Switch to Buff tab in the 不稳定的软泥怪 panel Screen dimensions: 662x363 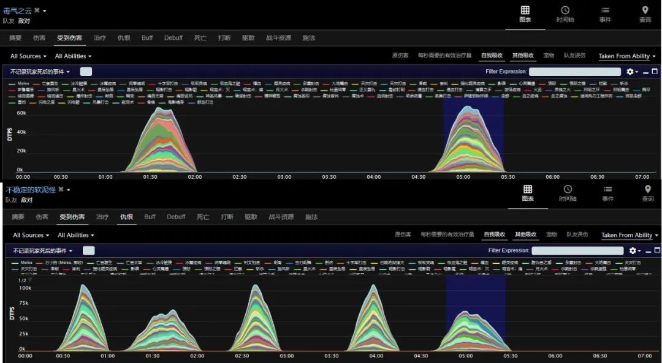[x=150, y=217]
